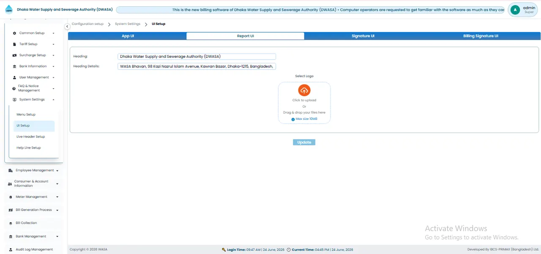Expand Common Setup dropdown arrow

[53, 33]
